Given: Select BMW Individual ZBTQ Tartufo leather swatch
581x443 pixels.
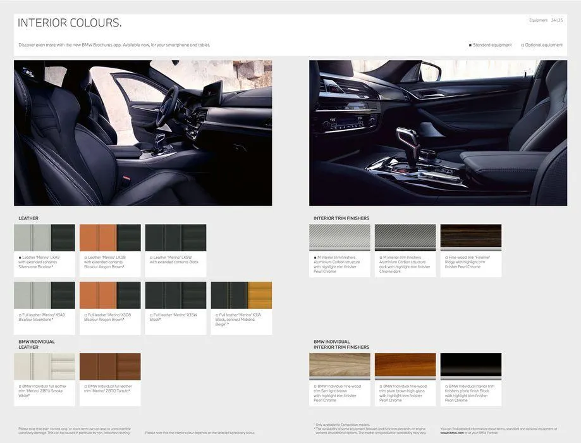Looking at the screenshot, I should pos(110,367).
